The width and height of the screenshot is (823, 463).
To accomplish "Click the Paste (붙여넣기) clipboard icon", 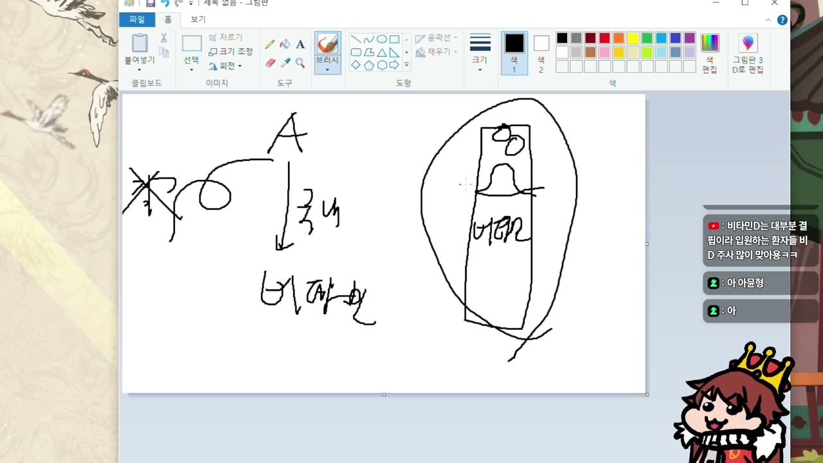I will (140, 43).
